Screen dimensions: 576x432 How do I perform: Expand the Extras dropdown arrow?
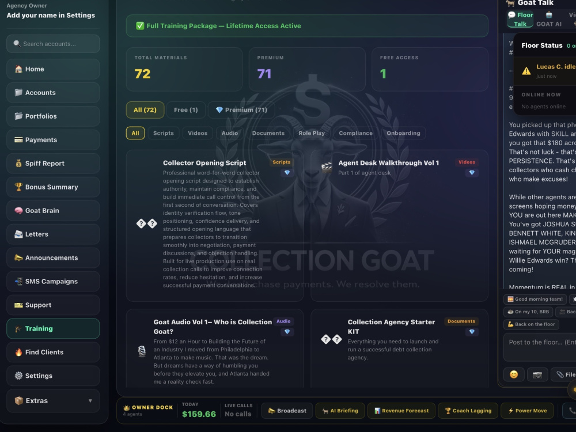(x=90, y=401)
